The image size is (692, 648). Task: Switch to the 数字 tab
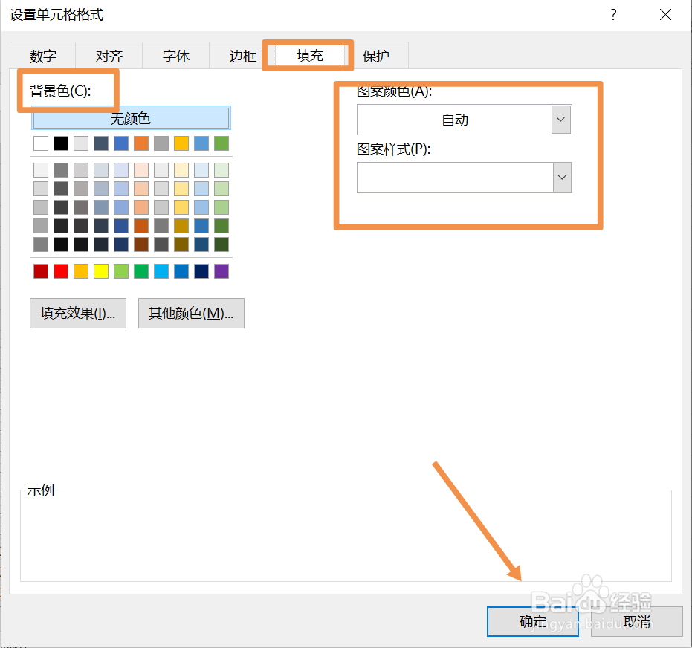[x=43, y=56]
